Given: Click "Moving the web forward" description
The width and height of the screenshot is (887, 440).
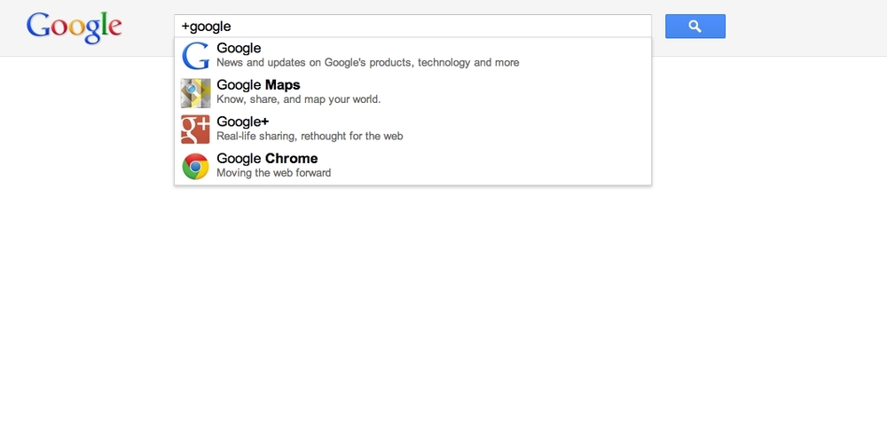Looking at the screenshot, I should pyautogui.click(x=273, y=173).
